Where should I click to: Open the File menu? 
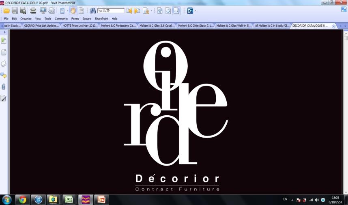[x=6, y=19]
